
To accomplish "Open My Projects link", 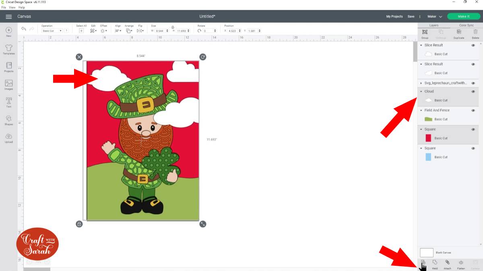I will click(394, 16).
